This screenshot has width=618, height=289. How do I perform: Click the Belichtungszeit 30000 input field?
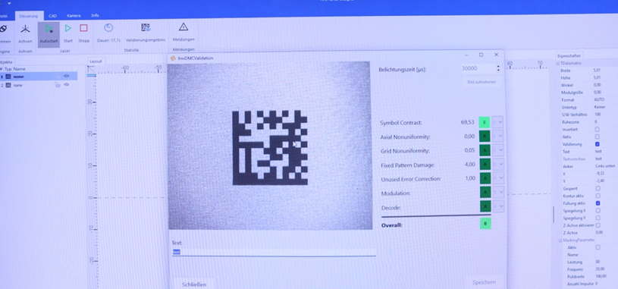478,68
